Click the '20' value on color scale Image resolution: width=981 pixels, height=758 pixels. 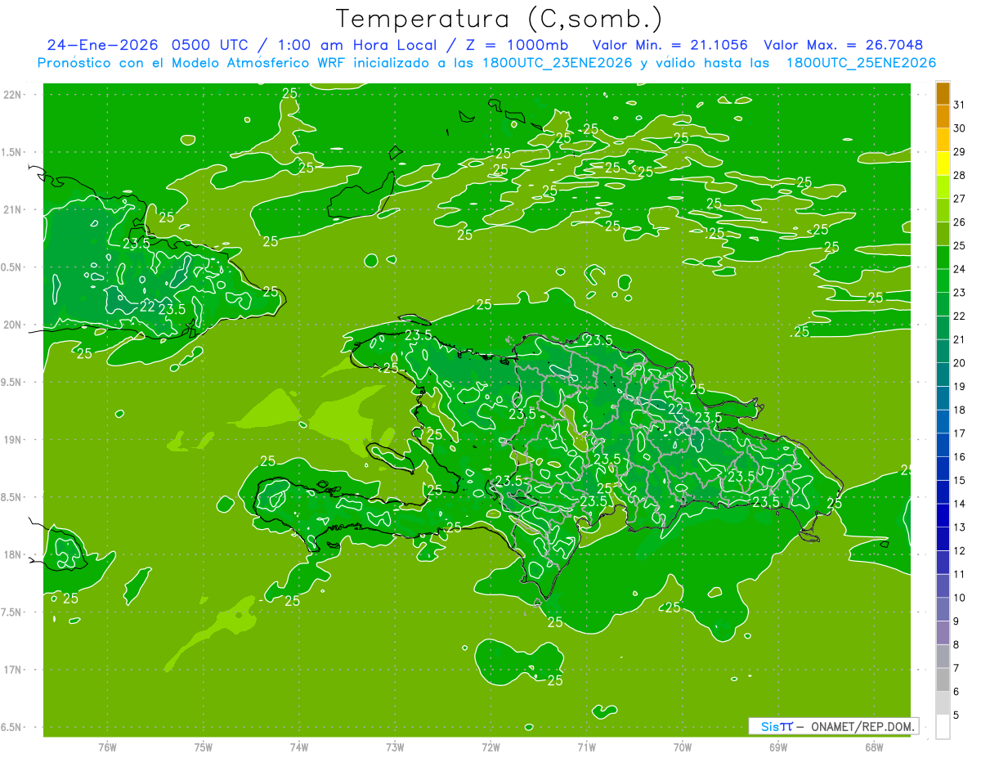[x=960, y=362]
